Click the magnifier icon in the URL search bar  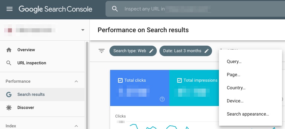point(115,9)
